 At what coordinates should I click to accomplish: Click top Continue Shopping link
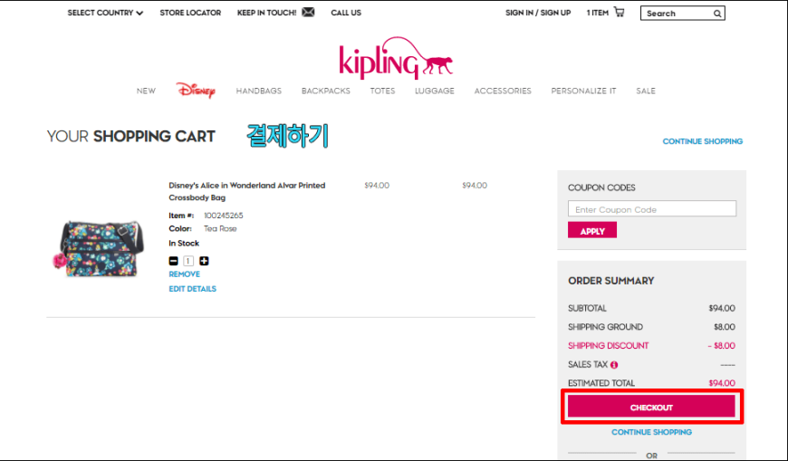coord(703,141)
